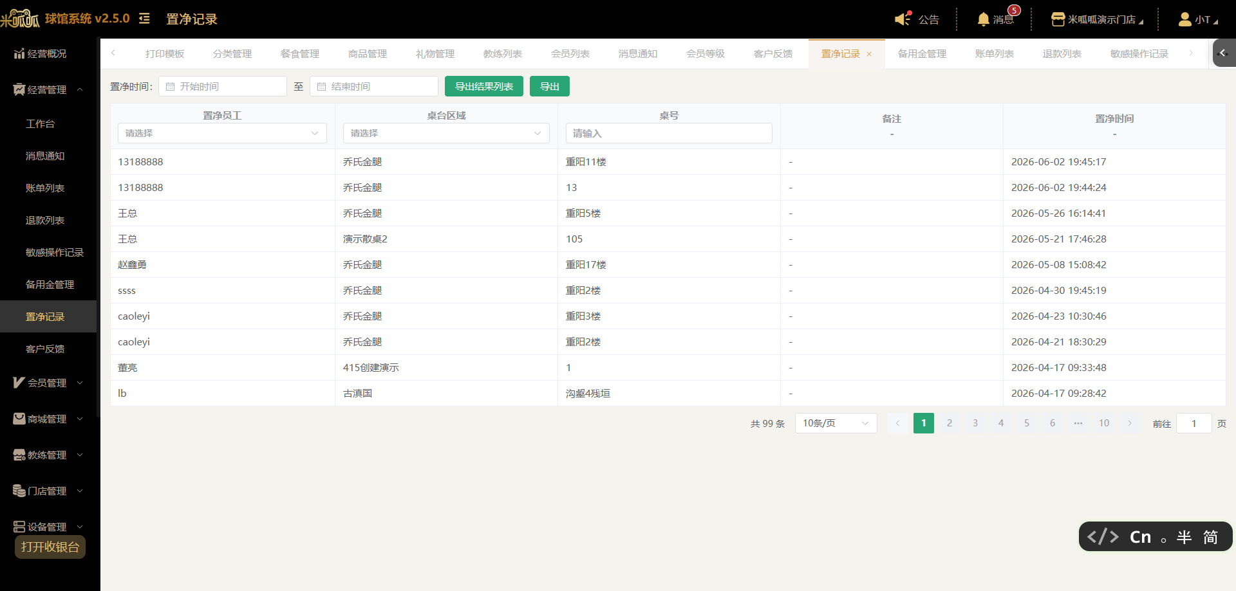Close the 置净记录 tab

[869, 54]
